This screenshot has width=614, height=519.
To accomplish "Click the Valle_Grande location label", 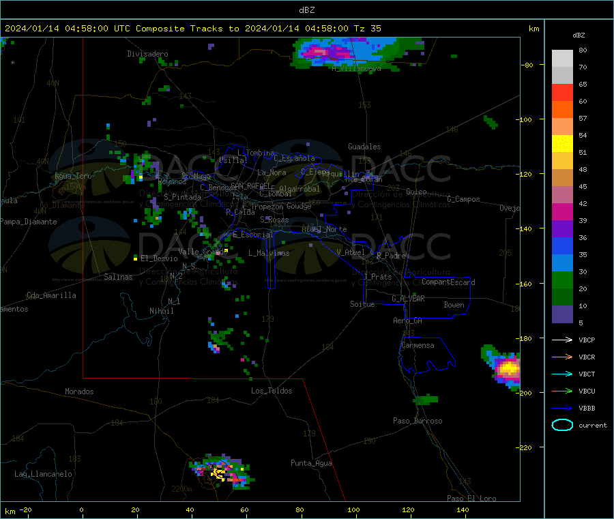I will pyautogui.click(x=203, y=252).
